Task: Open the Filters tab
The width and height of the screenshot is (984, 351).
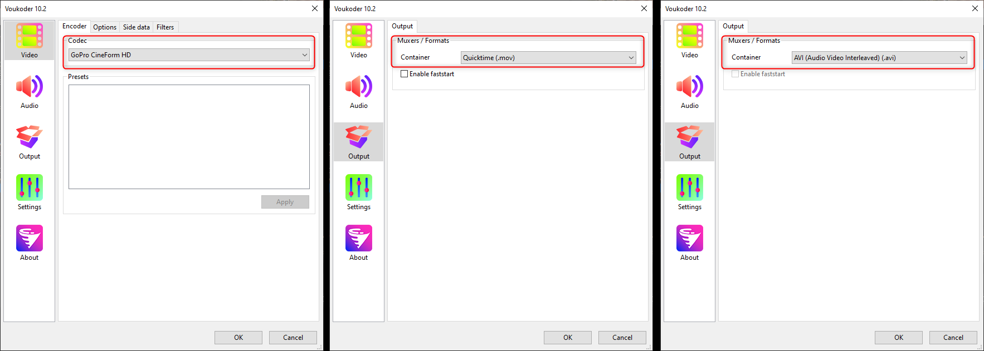Action: (x=165, y=27)
